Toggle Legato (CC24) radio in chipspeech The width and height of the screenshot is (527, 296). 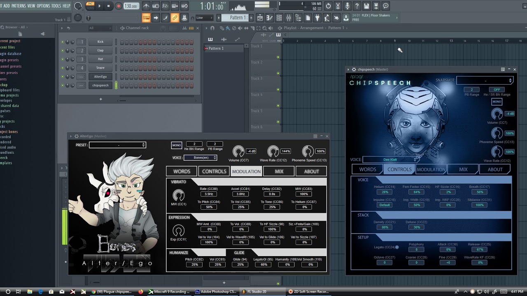[397, 247]
